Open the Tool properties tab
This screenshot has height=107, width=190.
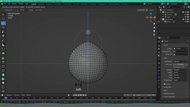click(x=159, y=42)
